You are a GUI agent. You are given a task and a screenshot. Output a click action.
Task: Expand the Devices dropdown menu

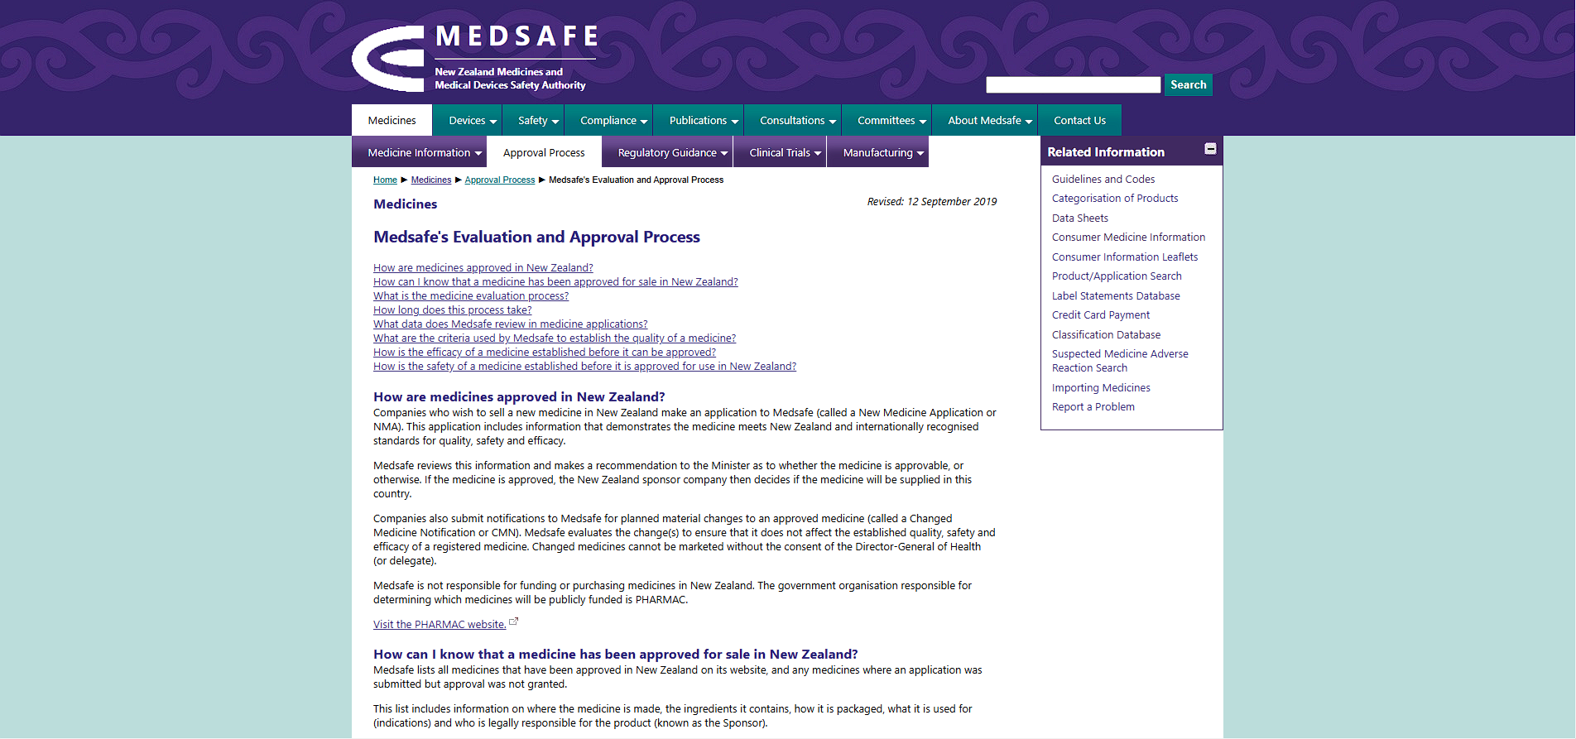click(x=473, y=121)
